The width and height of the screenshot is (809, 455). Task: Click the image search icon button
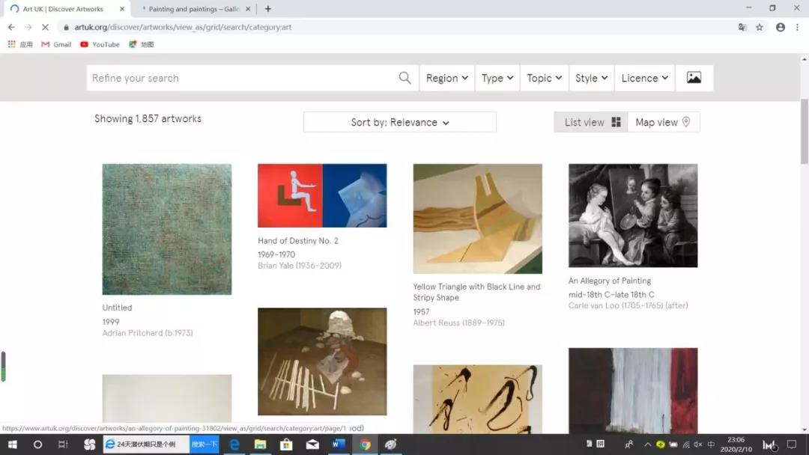coord(694,78)
